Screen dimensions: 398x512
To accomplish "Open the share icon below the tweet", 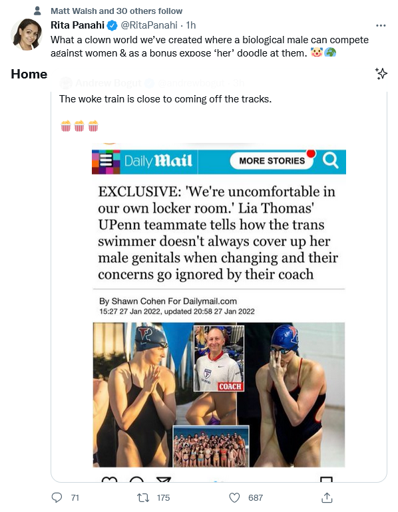I will tap(327, 497).
